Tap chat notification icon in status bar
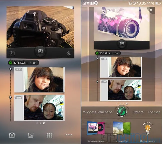163x144 pixels. (96, 3)
